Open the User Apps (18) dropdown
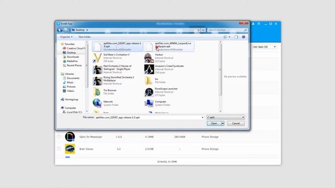 tap(264, 47)
